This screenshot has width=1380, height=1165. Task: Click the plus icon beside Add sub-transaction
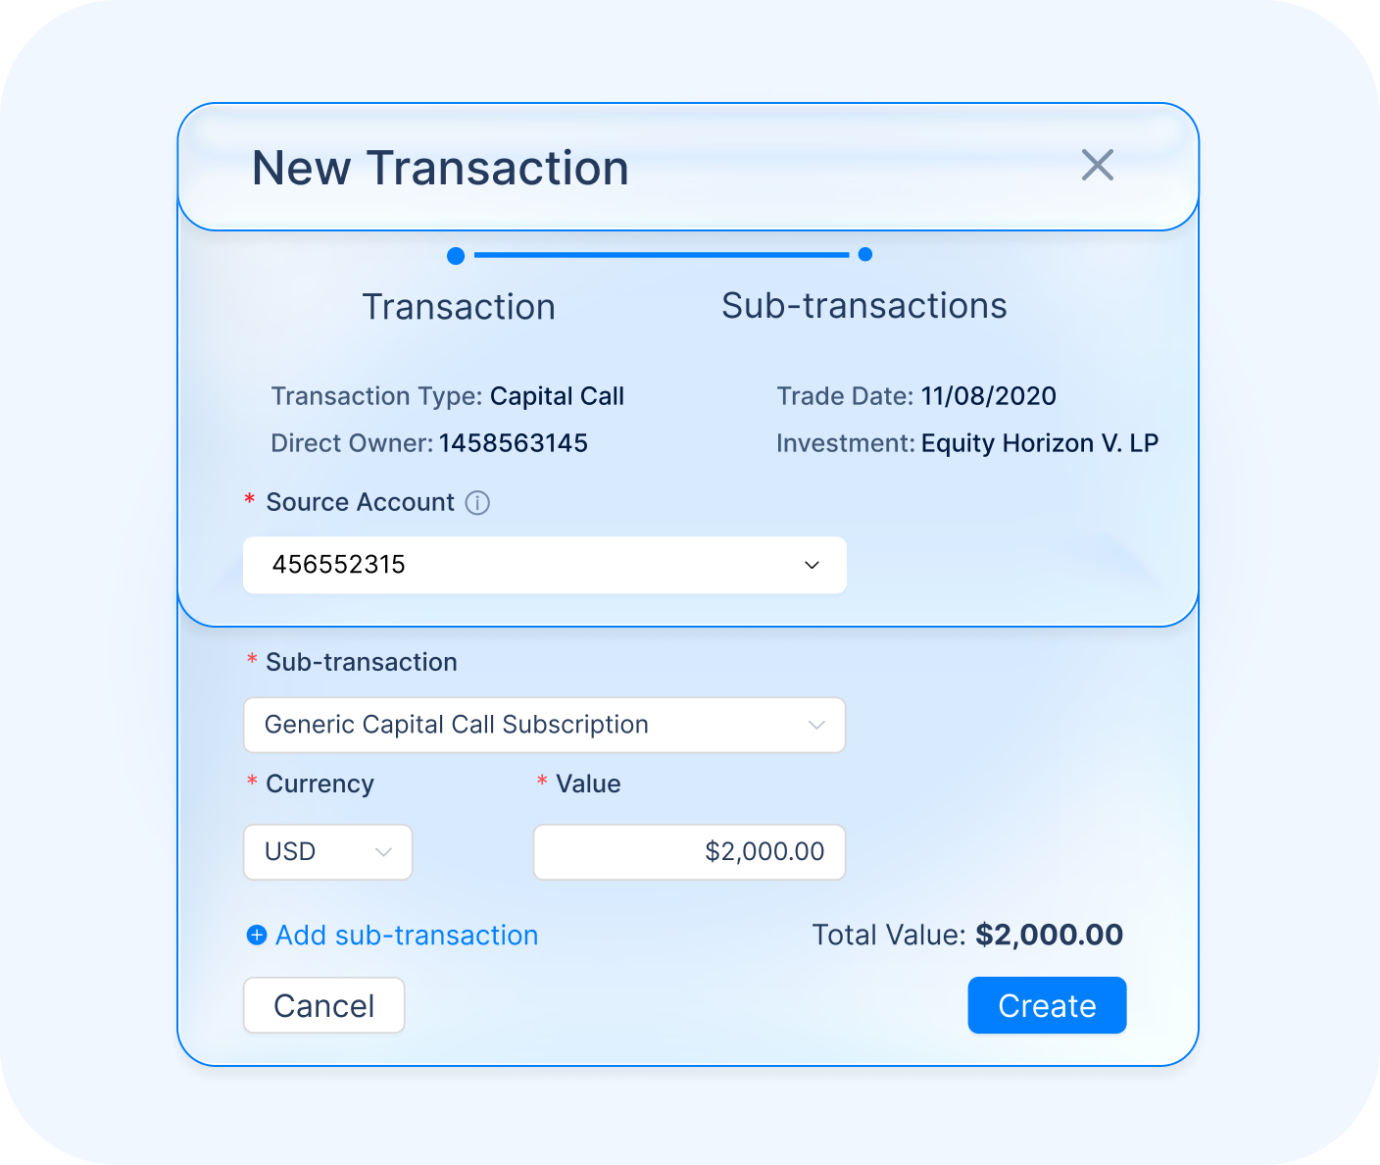pyautogui.click(x=257, y=936)
